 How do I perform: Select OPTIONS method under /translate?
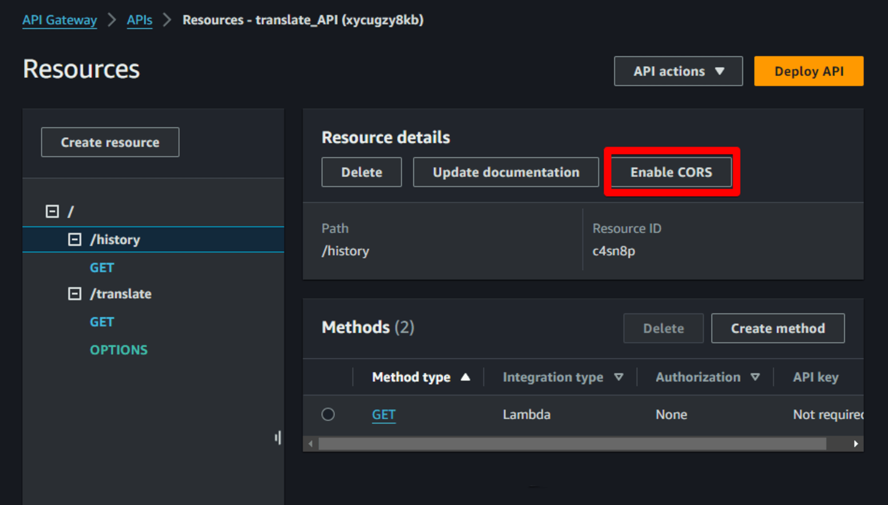click(119, 350)
